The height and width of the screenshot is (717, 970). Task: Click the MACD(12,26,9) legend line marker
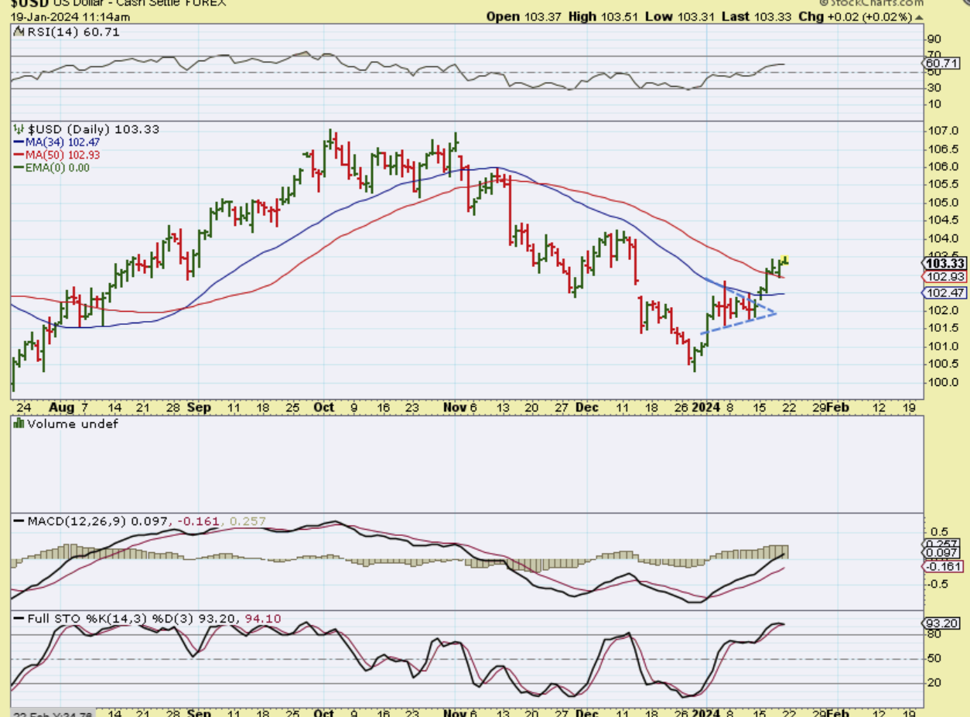[19, 521]
